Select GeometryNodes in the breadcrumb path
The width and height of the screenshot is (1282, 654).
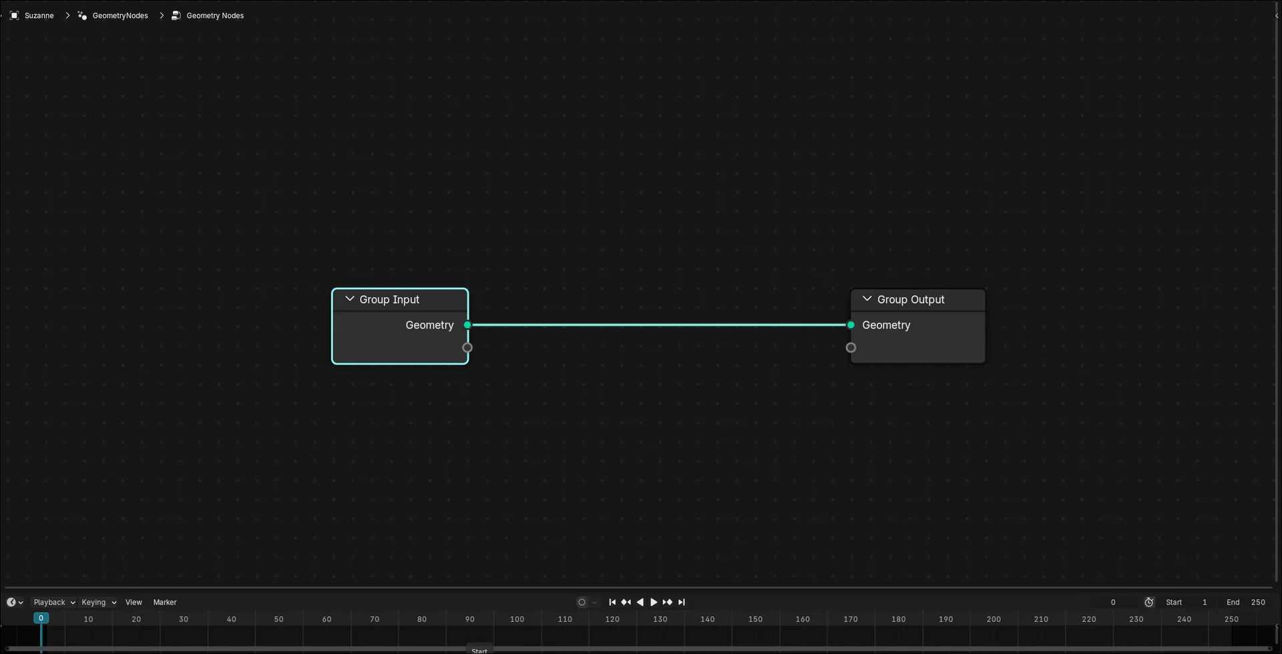[x=120, y=15]
